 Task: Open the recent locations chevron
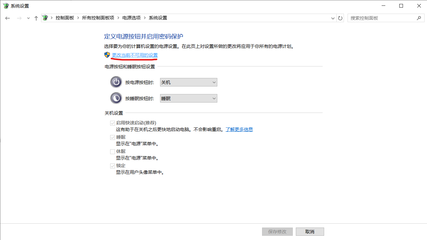pos(28,18)
